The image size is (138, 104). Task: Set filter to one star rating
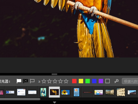coord(44,81)
